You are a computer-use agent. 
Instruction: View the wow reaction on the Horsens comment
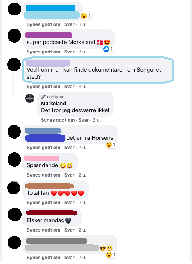coord(111,145)
